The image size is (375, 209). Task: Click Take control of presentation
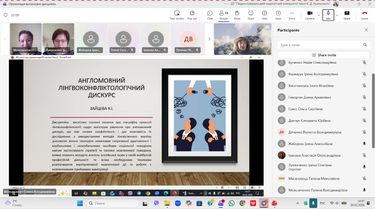pyautogui.click(x=177, y=15)
